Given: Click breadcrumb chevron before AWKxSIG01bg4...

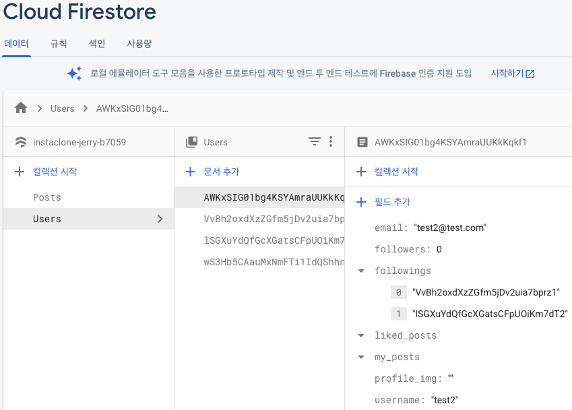Looking at the screenshot, I should 86,108.
